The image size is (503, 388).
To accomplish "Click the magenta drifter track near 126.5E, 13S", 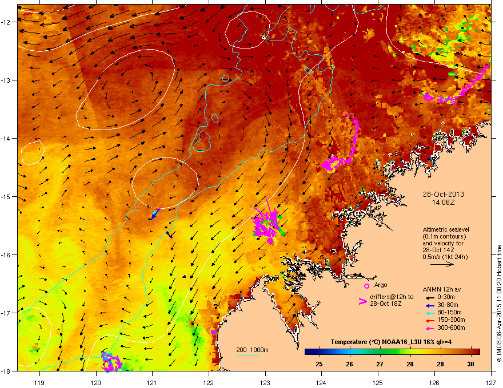I will [x=456, y=86].
